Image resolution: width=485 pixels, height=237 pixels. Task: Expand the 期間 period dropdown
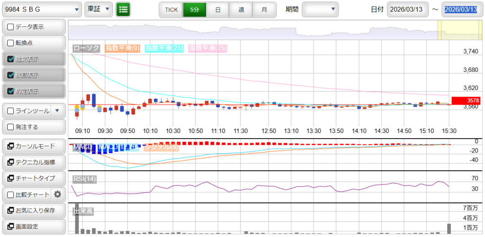[x=321, y=9]
